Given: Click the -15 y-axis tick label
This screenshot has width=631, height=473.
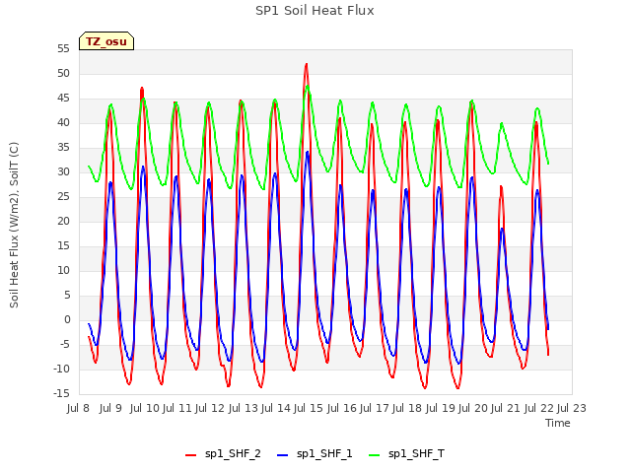Looking at the screenshot, I should click(x=61, y=393).
